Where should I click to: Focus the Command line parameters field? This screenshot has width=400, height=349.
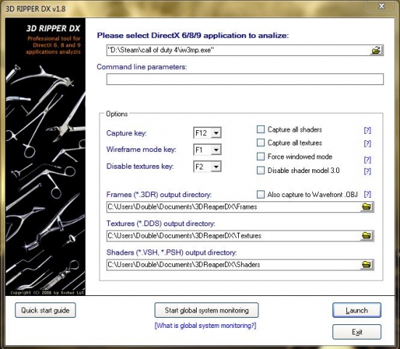click(245, 79)
